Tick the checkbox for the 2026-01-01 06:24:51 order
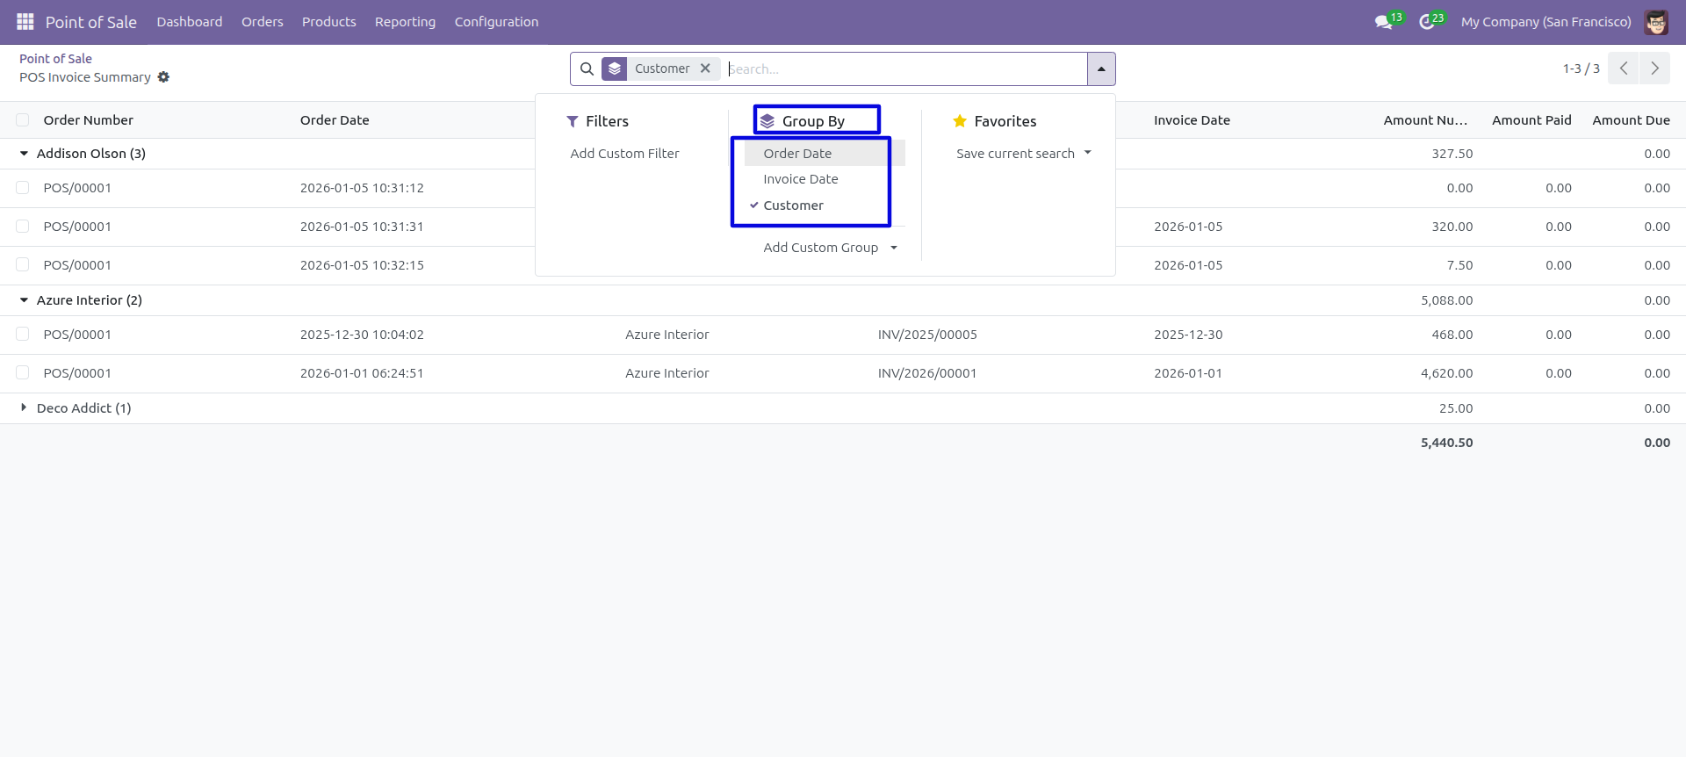This screenshot has height=757, width=1686. [23, 373]
